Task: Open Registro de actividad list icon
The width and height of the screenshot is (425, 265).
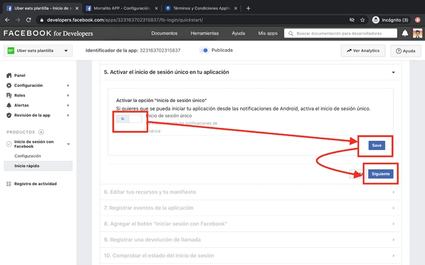Action: point(9,184)
